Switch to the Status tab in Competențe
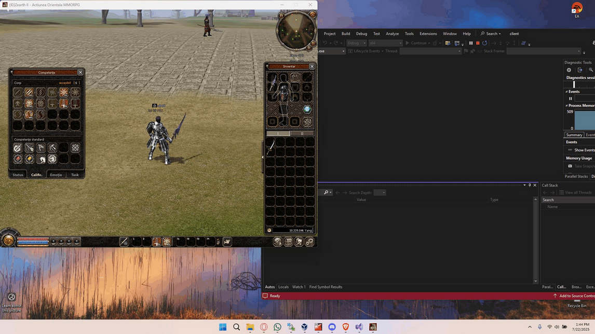This screenshot has height=334, width=595. (x=18, y=175)
